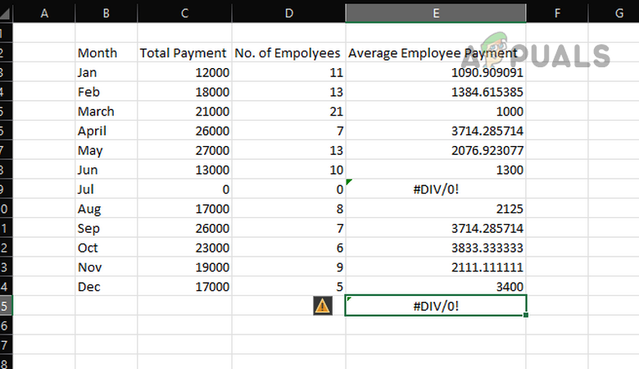The width and height of the screenshot is (639, 369).
Task: Click the 1300 average cell
Action: pyautogui.click(x=436, y=170)
